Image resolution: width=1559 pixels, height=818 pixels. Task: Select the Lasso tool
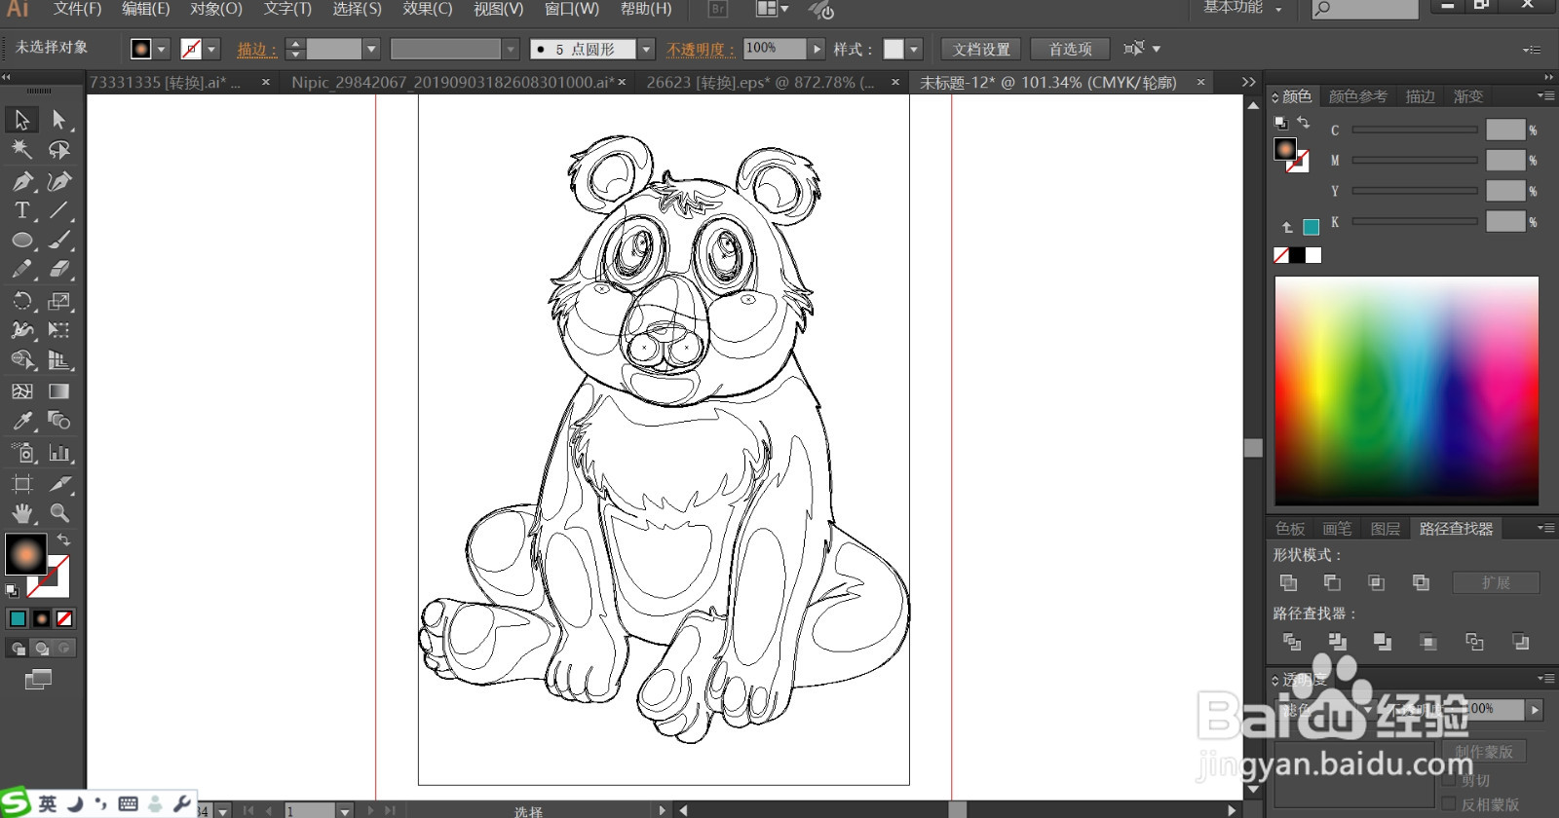click(x=58, y=150)
